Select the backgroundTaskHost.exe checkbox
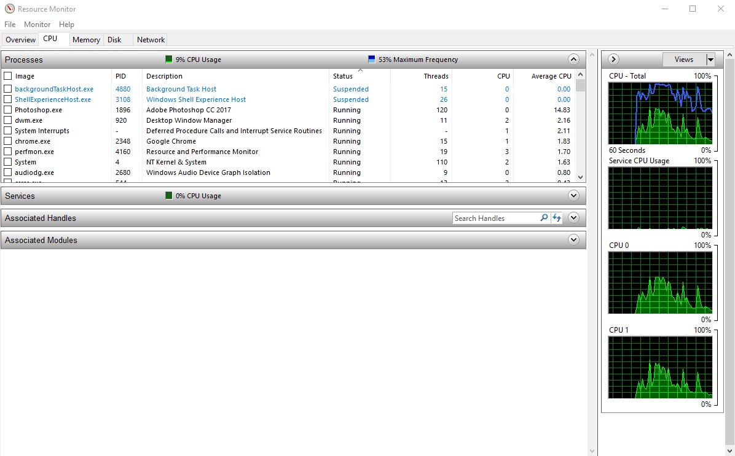 pos(7,89)
